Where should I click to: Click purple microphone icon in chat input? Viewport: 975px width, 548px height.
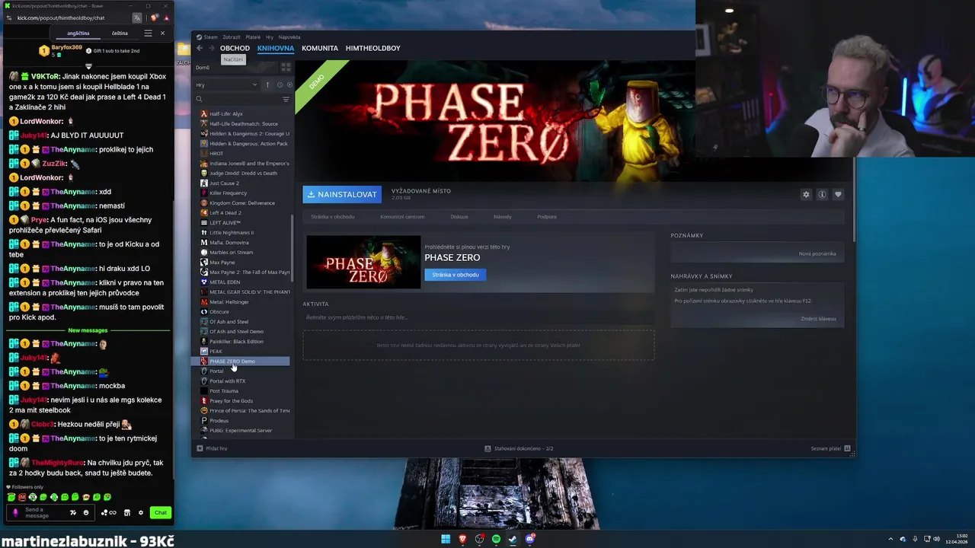[15, 513]
